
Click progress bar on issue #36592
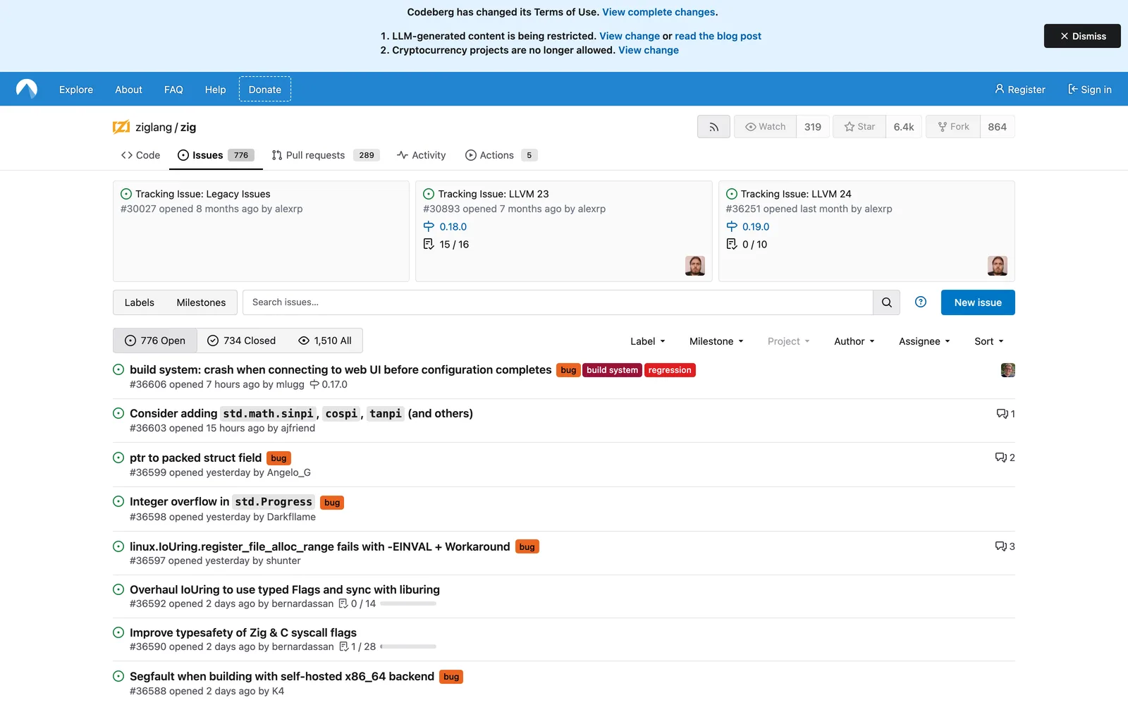click(408, 603)
